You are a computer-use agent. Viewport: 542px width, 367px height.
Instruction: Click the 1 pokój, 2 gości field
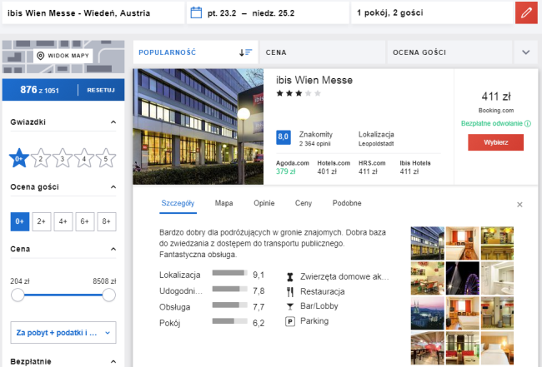(x=433, y=13)
